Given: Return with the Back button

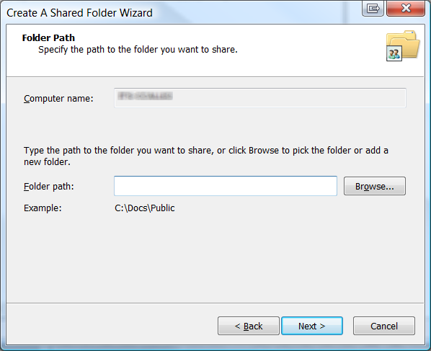Looking at the screenshot, I should 249,326.
